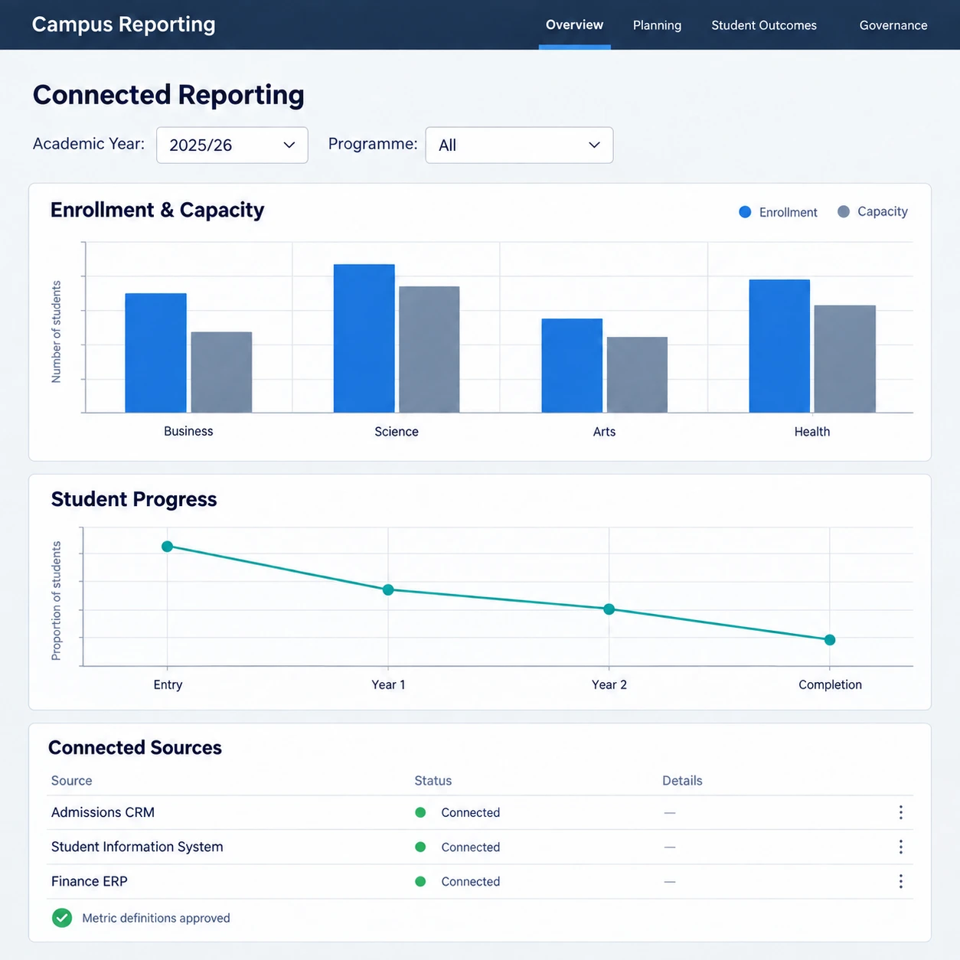Click the Admissions CRM green status dot
This screenshot has width=960, height=960.
(x=420, y=812)
